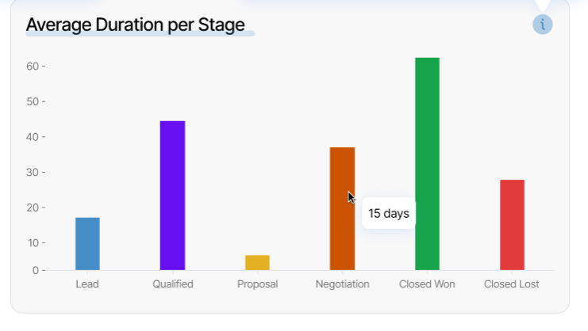Select the Qualified axis label
Viewport: 588px width, 331px height.
coord(173,283)
